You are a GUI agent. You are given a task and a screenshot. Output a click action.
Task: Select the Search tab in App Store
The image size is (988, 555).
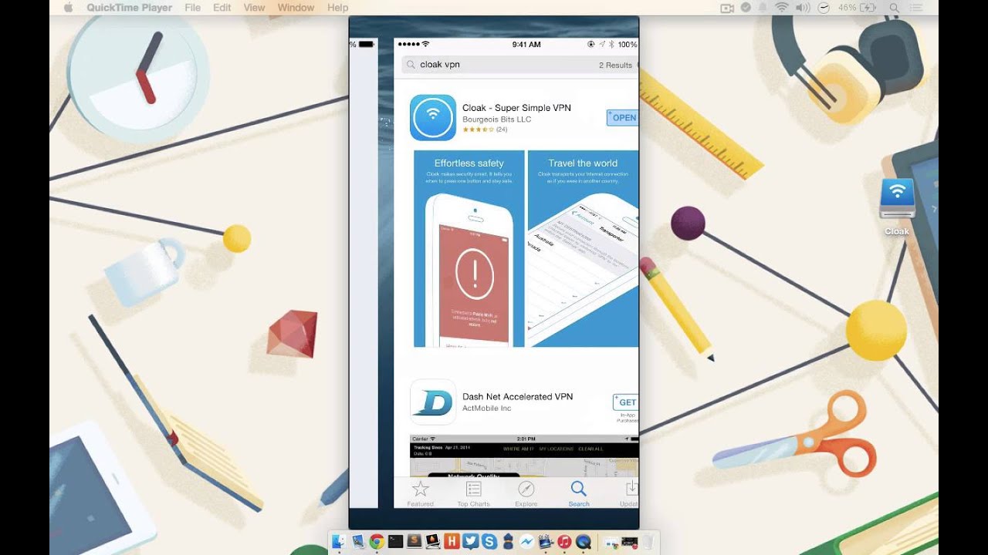tap(579, 493)
